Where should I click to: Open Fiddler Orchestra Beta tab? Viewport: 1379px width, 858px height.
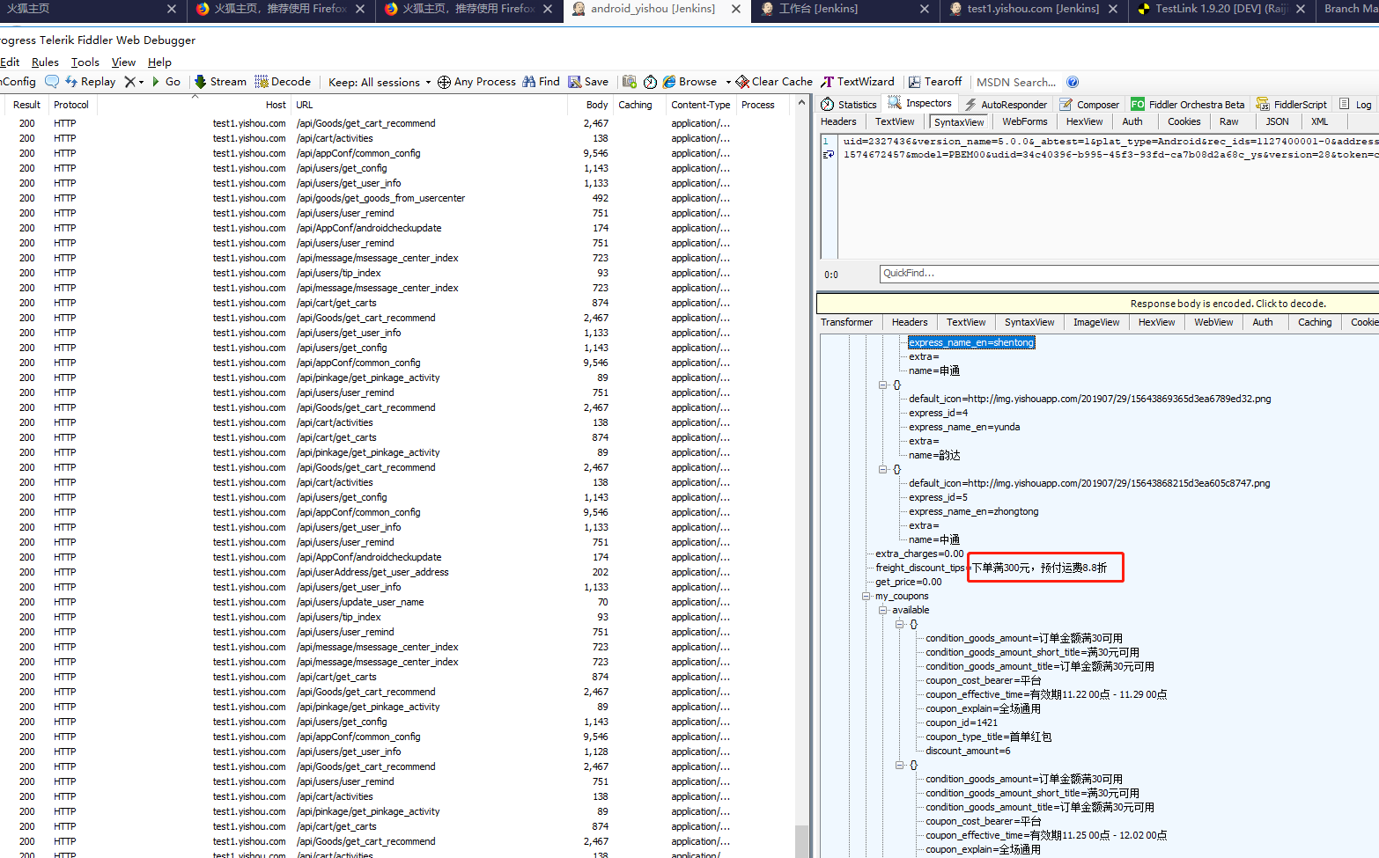pos(1188,104)
